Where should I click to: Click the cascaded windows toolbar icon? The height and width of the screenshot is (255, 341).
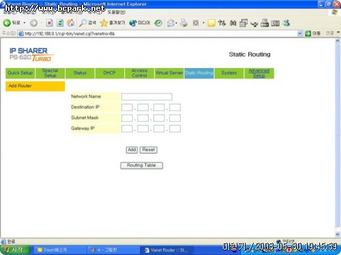tap(243, 23)
